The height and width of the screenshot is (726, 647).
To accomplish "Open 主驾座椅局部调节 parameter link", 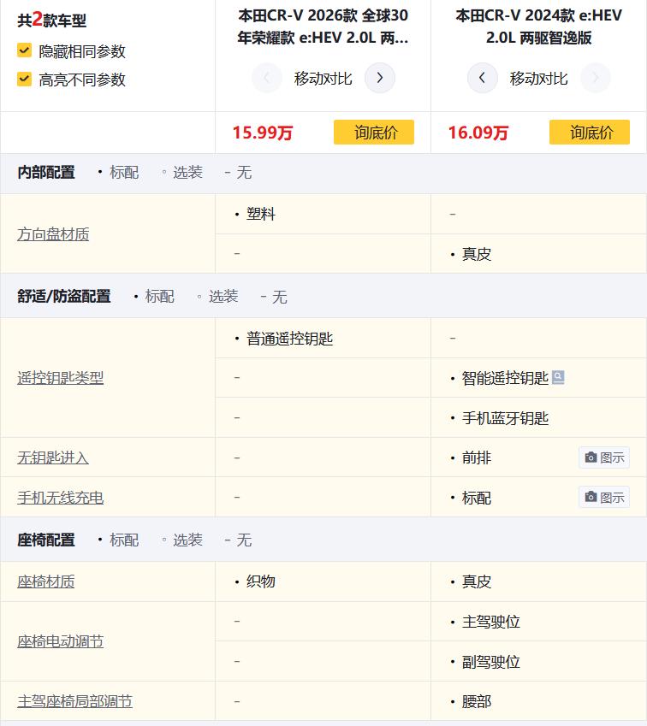I will [x=75, y=701].
